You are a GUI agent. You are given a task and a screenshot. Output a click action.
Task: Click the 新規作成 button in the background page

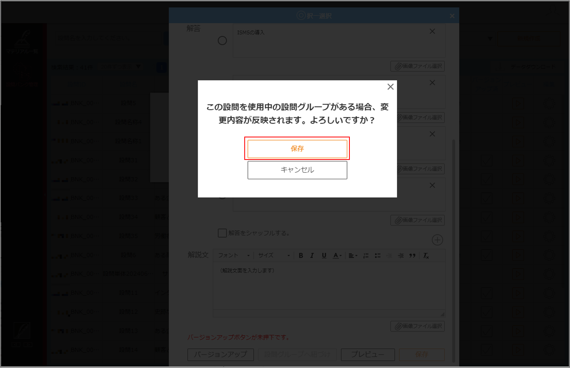click(528, 39)
